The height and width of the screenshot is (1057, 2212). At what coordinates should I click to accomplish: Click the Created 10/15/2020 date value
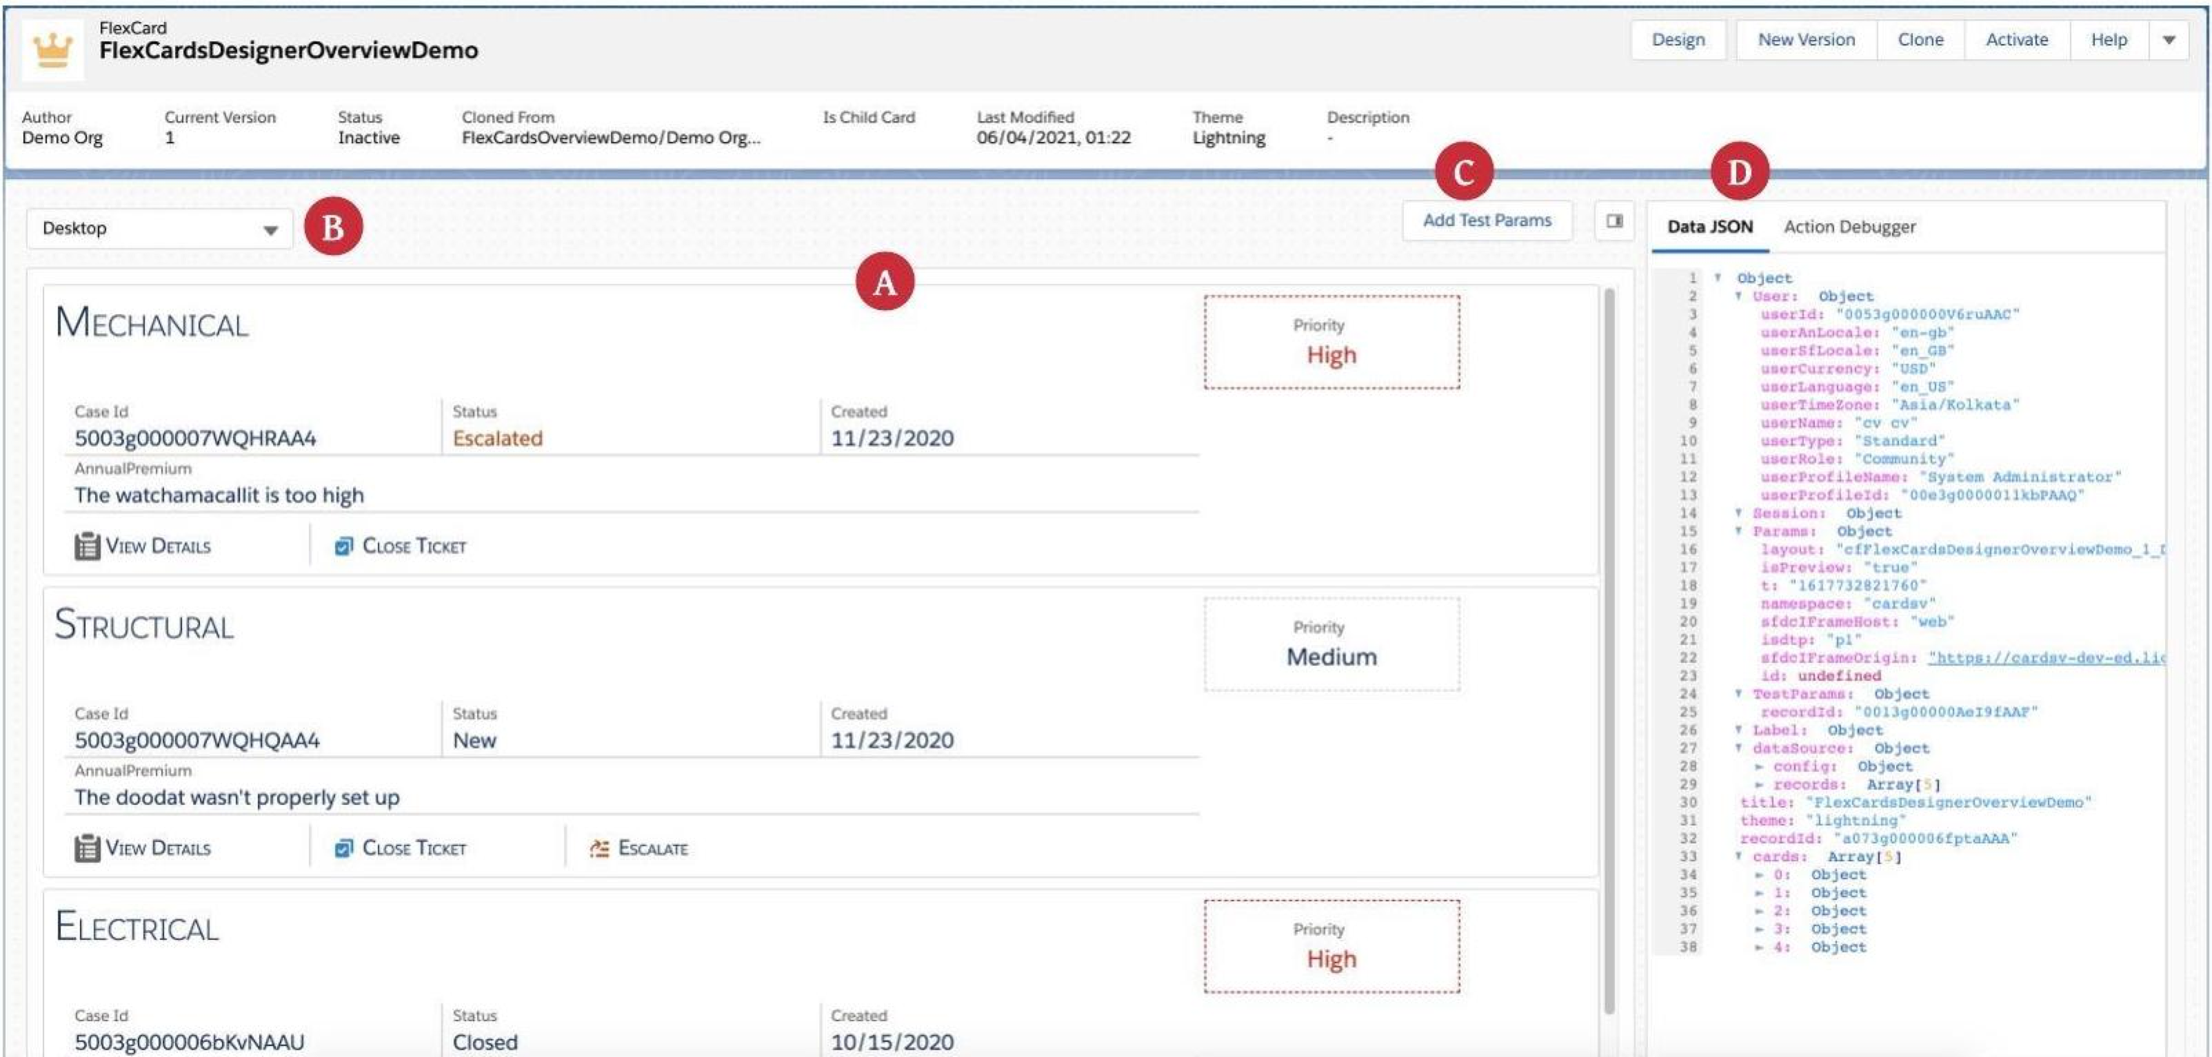pos(892,1042)
